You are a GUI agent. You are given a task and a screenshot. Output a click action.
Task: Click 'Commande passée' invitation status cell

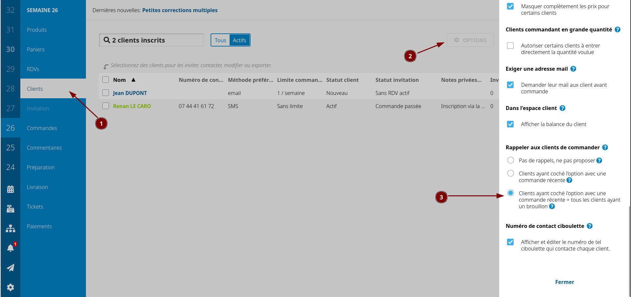pyautogui.click(x=398, y=106)
